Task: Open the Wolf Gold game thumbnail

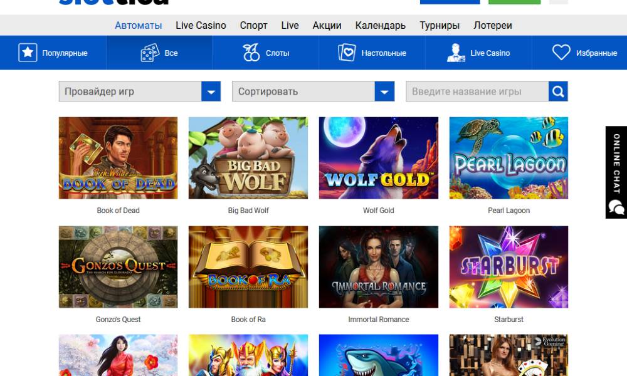Action: point(379,158)
